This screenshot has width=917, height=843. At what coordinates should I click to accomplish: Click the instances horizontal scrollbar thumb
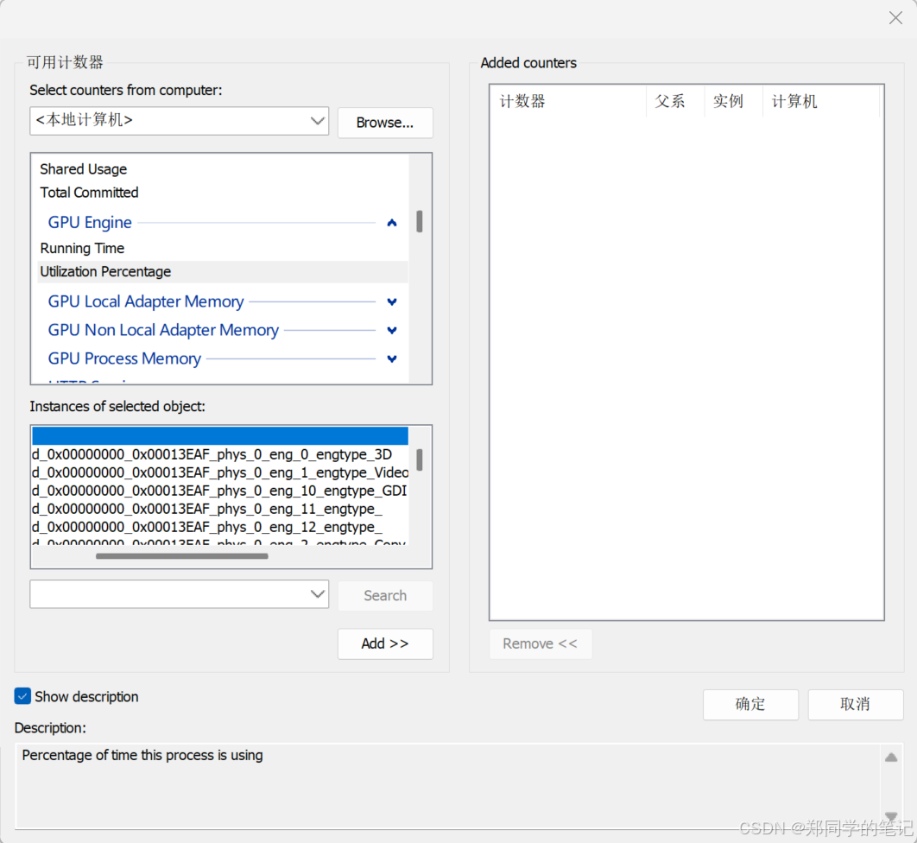pyautogui.click(x=182, y=556)
